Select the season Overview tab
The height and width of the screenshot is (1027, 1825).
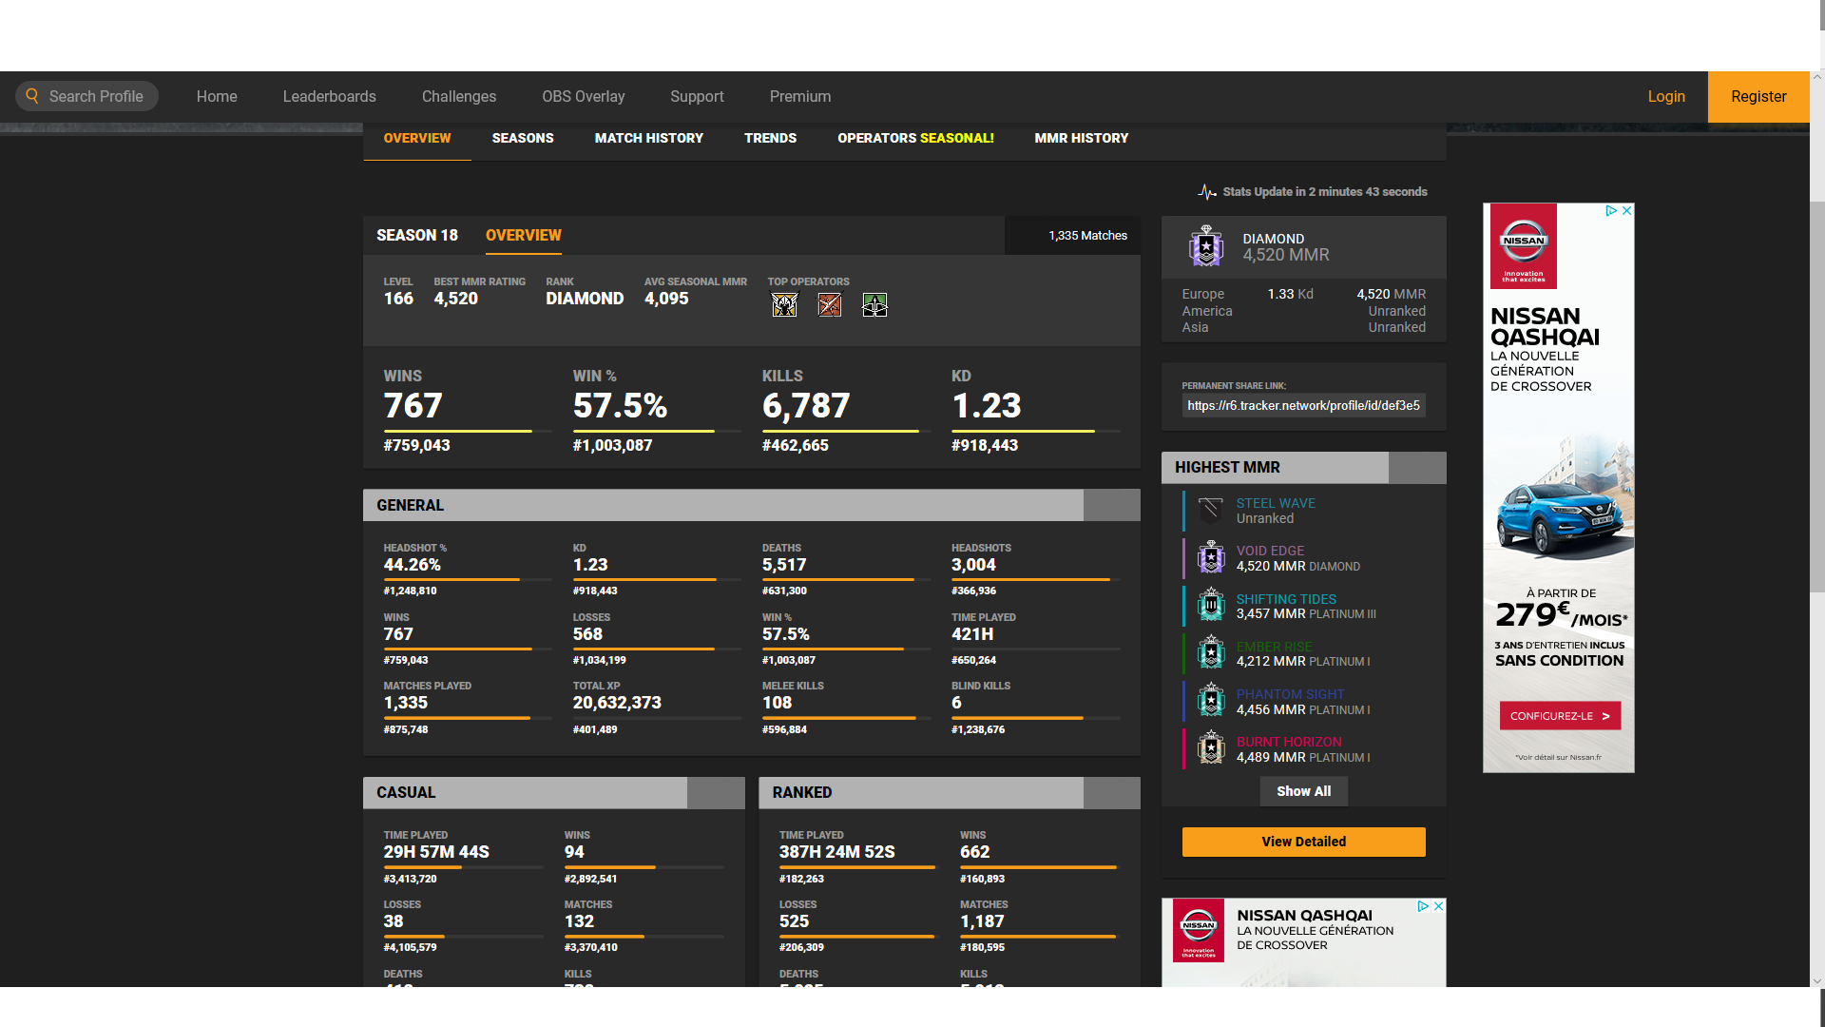524,236
